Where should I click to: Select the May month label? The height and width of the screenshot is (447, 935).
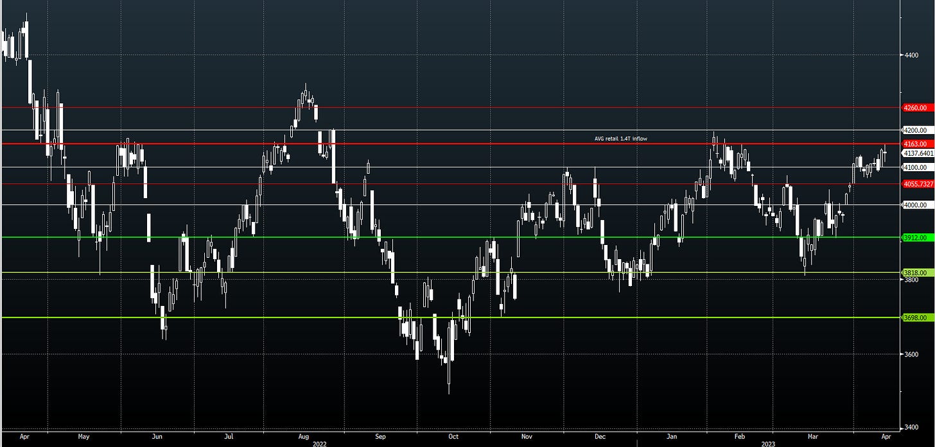(x=83, y=436)
